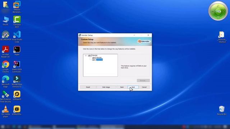Launch the Hyper terminal desktop icon
The width and height of the screenshot is (230, 129).
[17, 51]
